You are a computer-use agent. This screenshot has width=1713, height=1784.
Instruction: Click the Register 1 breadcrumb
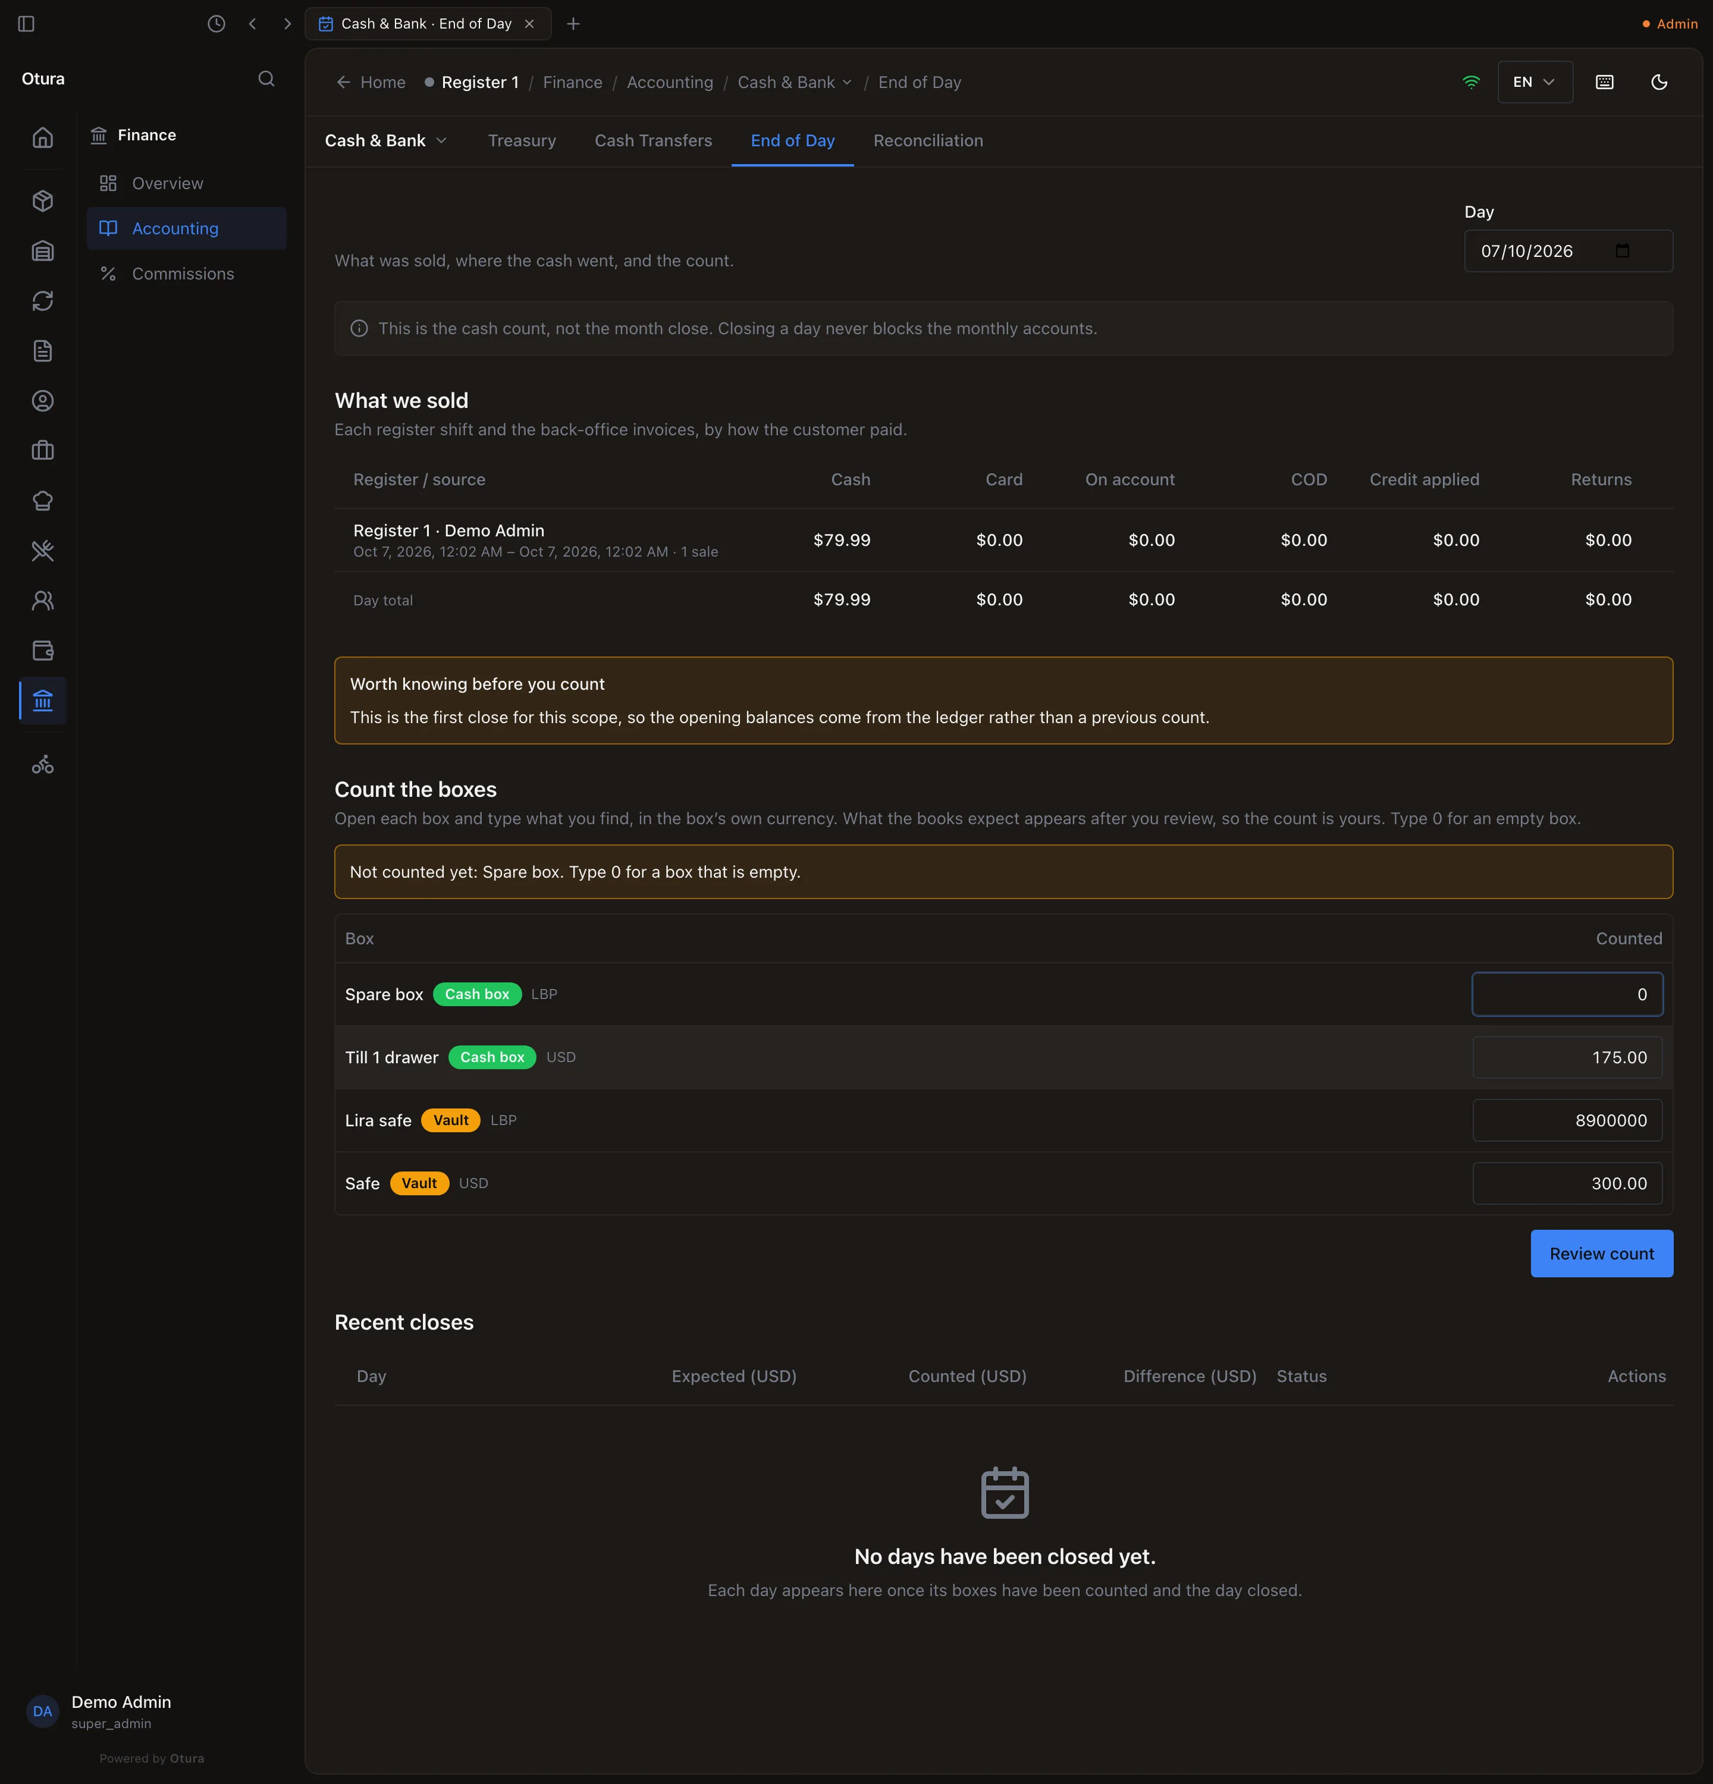point(472,82)
